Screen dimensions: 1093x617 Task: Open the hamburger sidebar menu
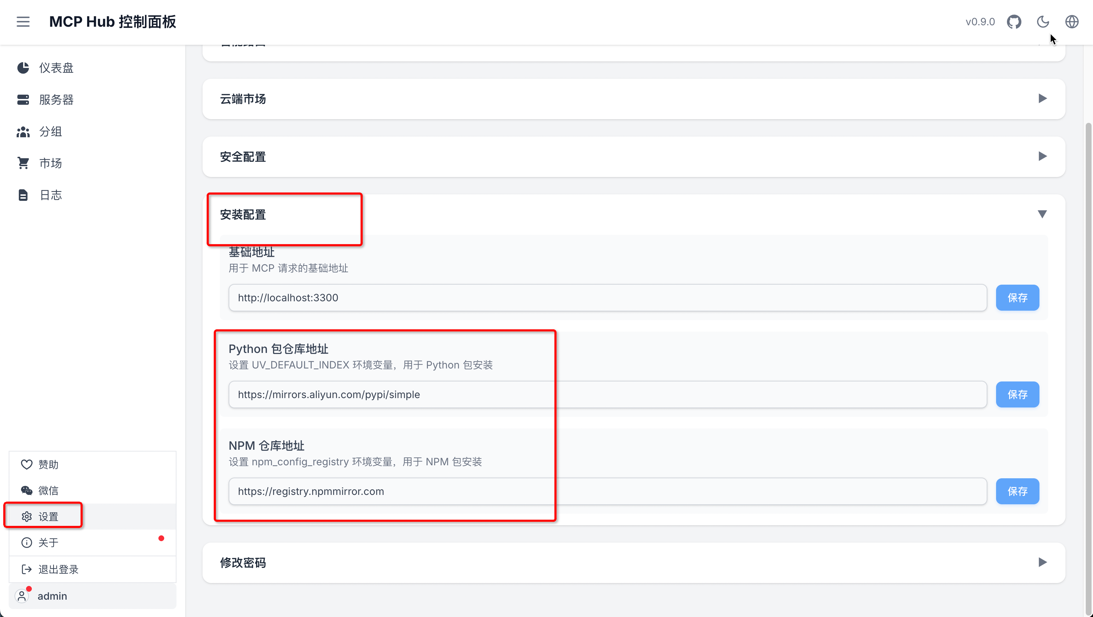[23, 22]
